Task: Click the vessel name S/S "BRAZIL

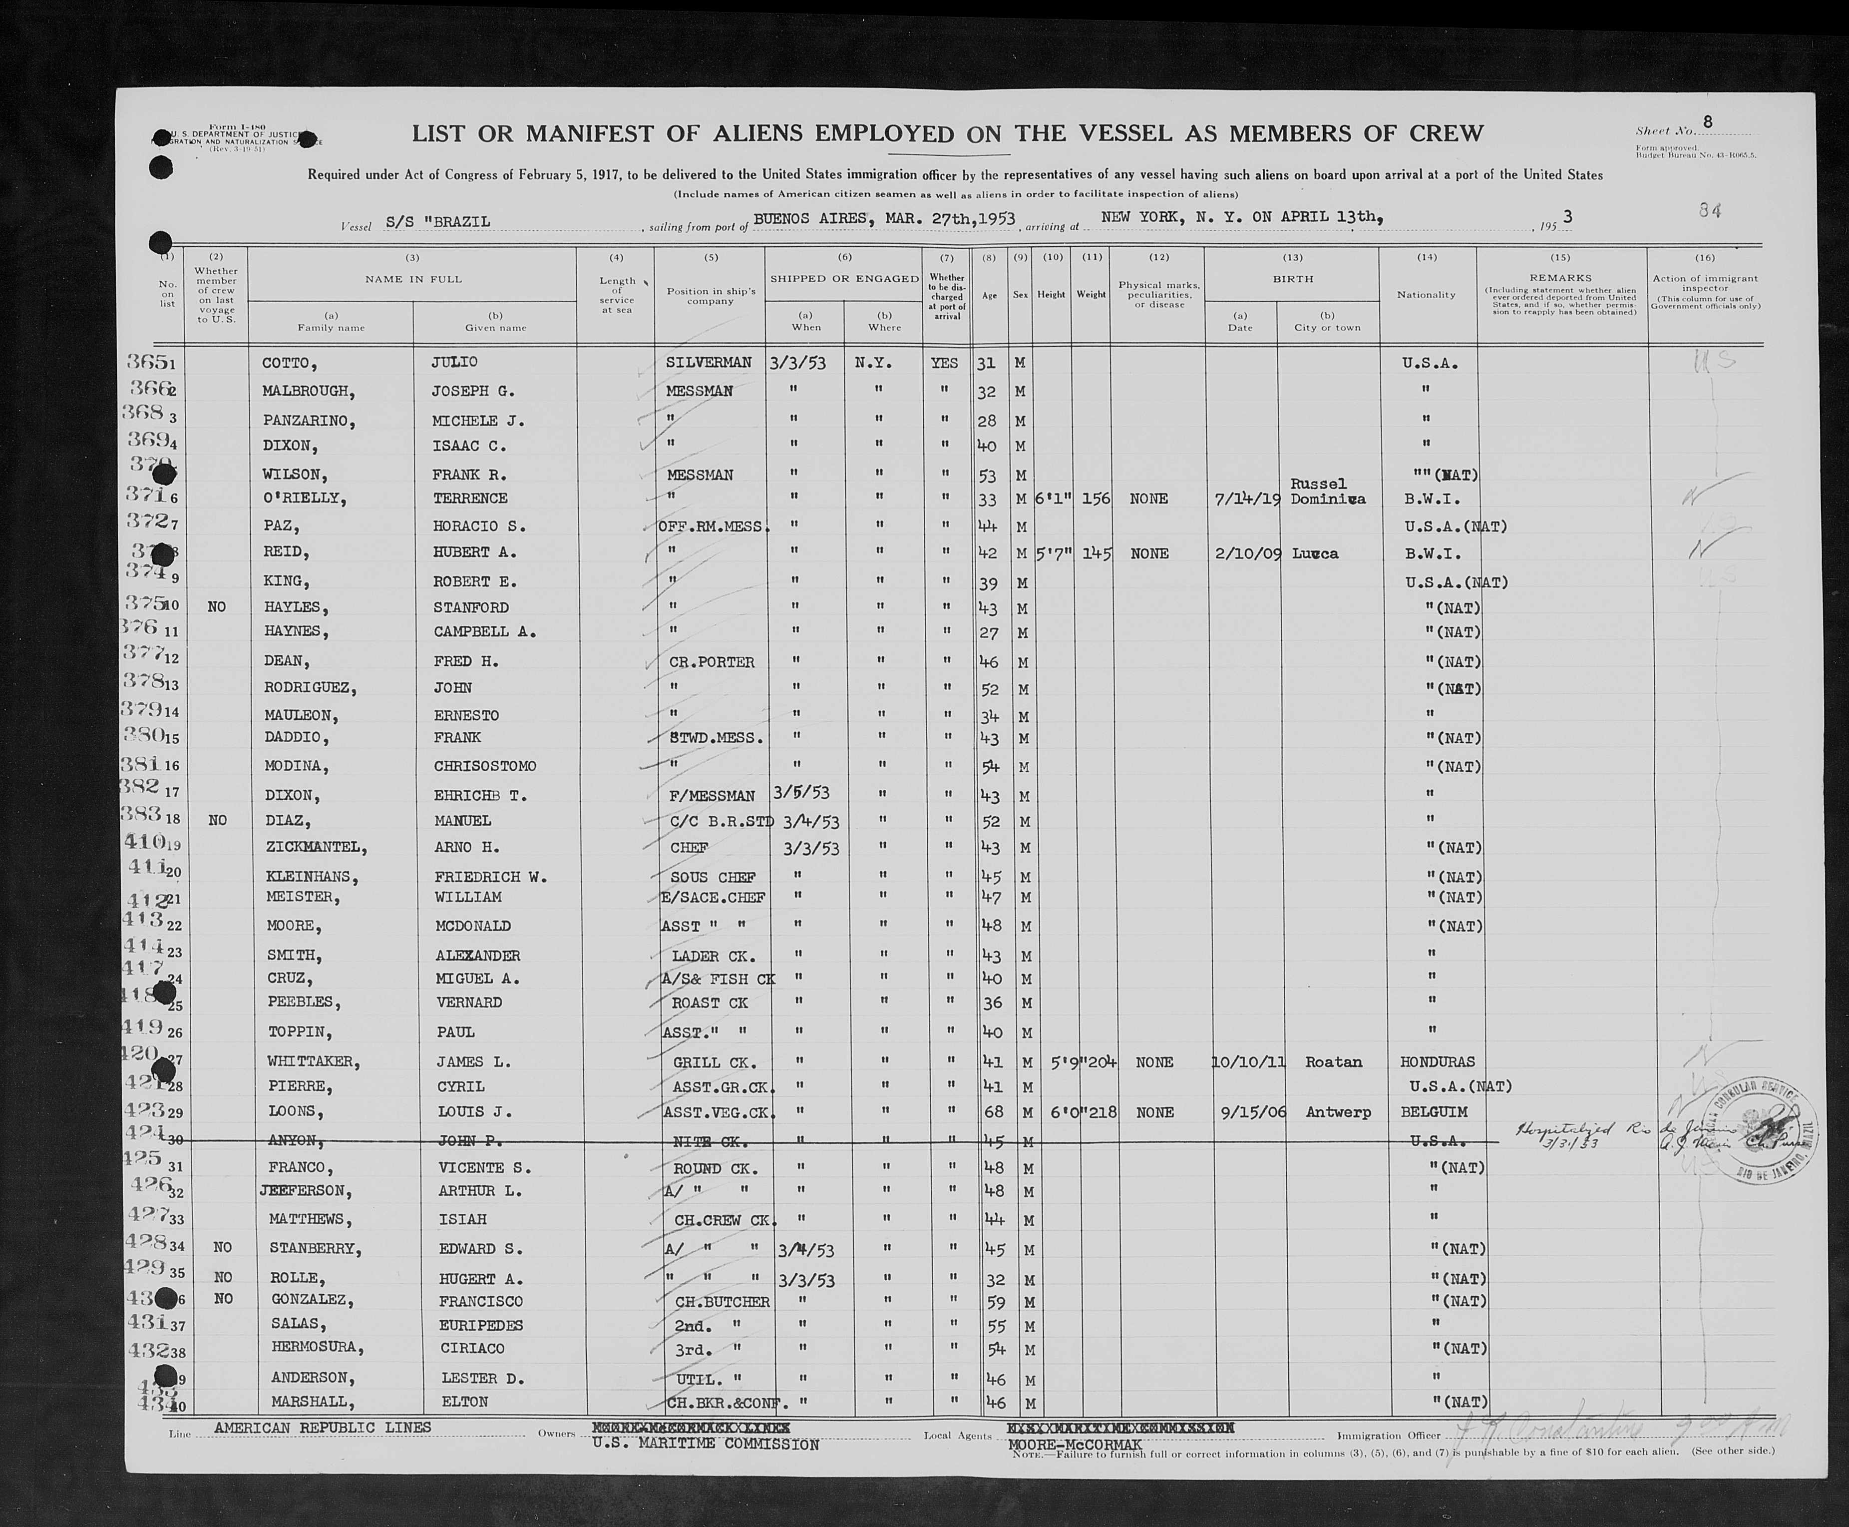Action: [437, 222]
